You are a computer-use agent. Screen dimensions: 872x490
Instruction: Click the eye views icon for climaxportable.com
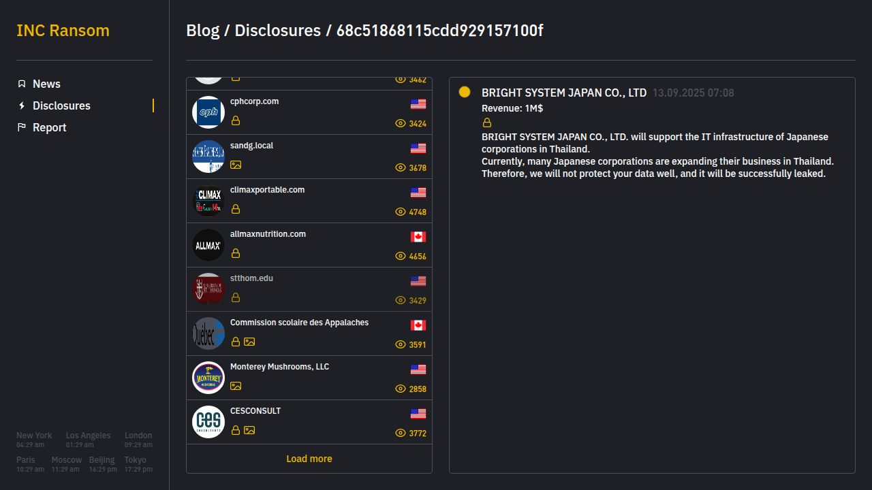[x=401, y=212]
